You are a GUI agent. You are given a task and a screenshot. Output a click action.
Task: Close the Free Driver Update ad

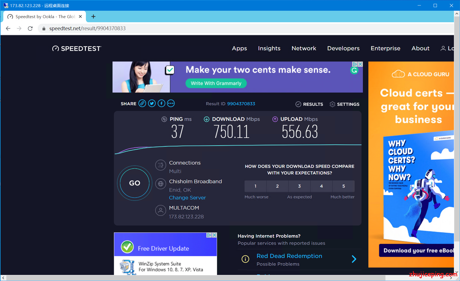pos(215,235)
